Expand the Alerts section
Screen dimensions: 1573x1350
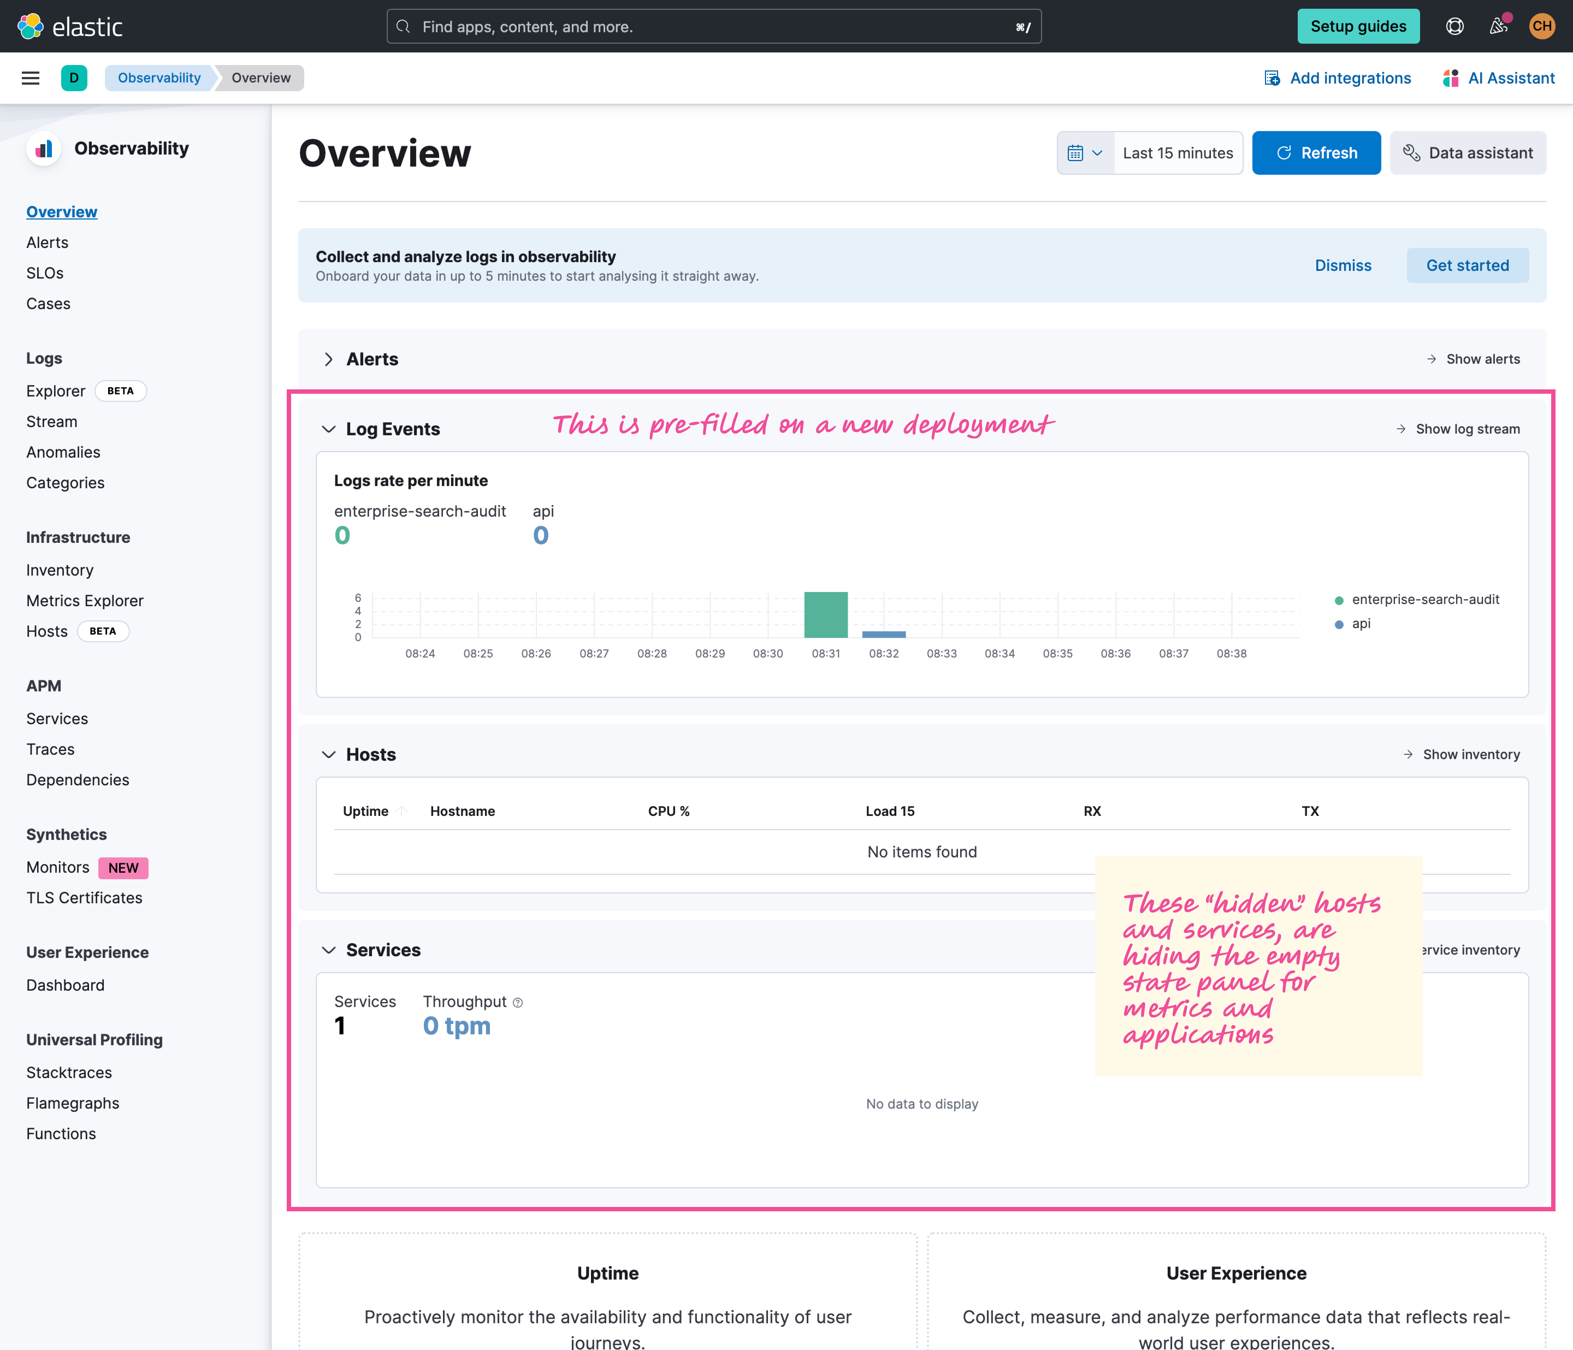click(x=329, y=359)
